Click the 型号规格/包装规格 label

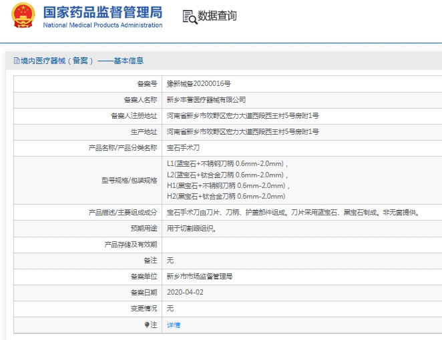(129, 181)
